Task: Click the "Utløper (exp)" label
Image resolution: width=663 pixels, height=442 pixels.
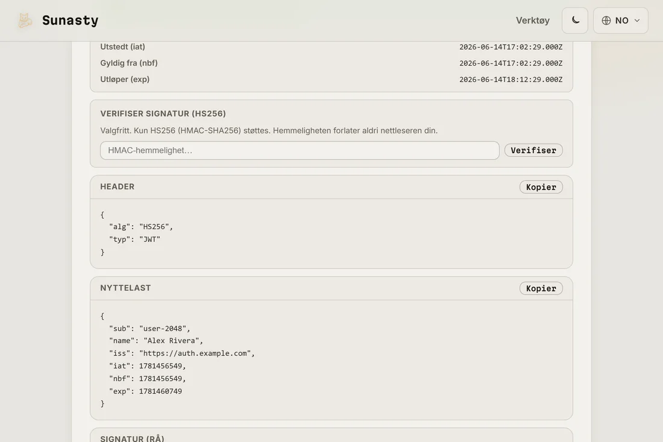Action: coord(125,80)
